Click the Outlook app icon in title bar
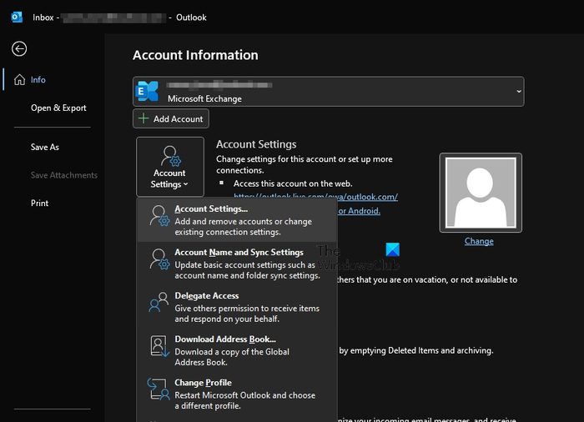Screen dimensions: 584x422 (17, 17)
